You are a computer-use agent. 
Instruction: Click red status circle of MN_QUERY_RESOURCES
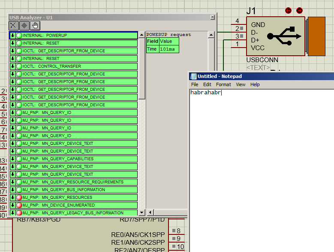(19, 198)
